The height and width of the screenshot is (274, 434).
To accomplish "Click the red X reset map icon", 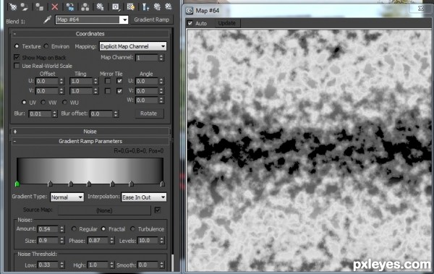I will pos(55,7).
